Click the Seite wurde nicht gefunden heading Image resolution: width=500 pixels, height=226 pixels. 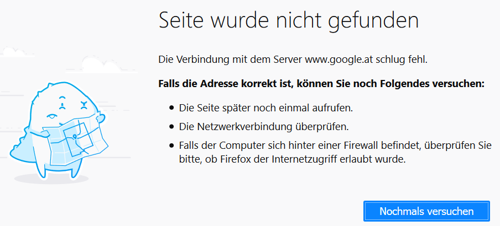tap(289, 20)
